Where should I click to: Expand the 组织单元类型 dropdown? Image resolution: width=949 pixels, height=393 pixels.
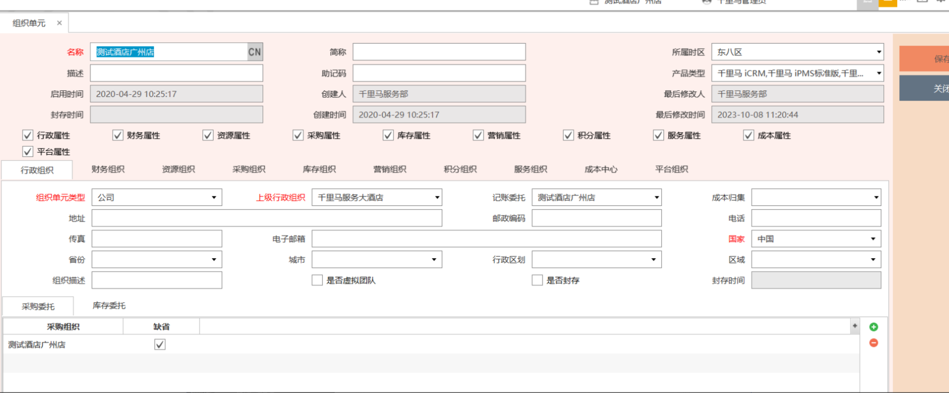[x=214, y=198]
